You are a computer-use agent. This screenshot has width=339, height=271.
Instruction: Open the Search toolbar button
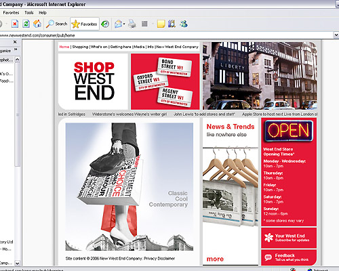click(x=57, y=24)
